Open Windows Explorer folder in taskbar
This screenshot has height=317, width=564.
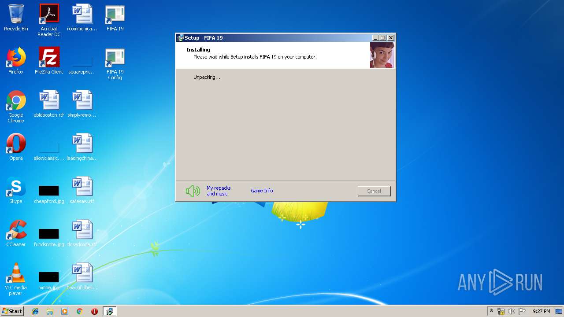[50, 311]
